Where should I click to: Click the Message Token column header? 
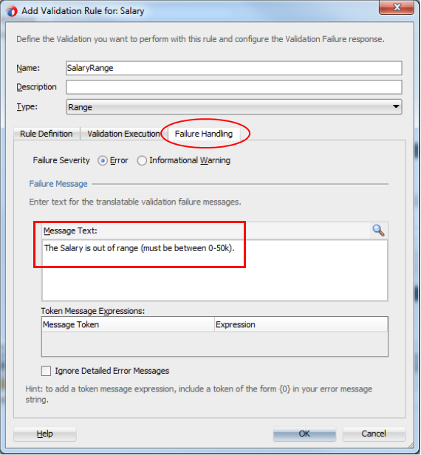coord(128,324)
